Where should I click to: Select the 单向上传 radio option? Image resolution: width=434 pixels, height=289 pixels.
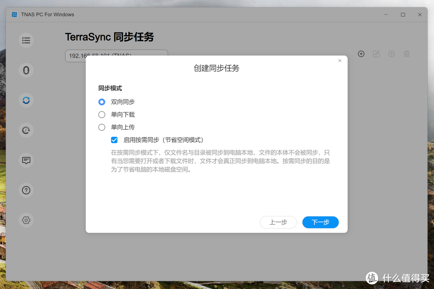(x=102, y=127)
